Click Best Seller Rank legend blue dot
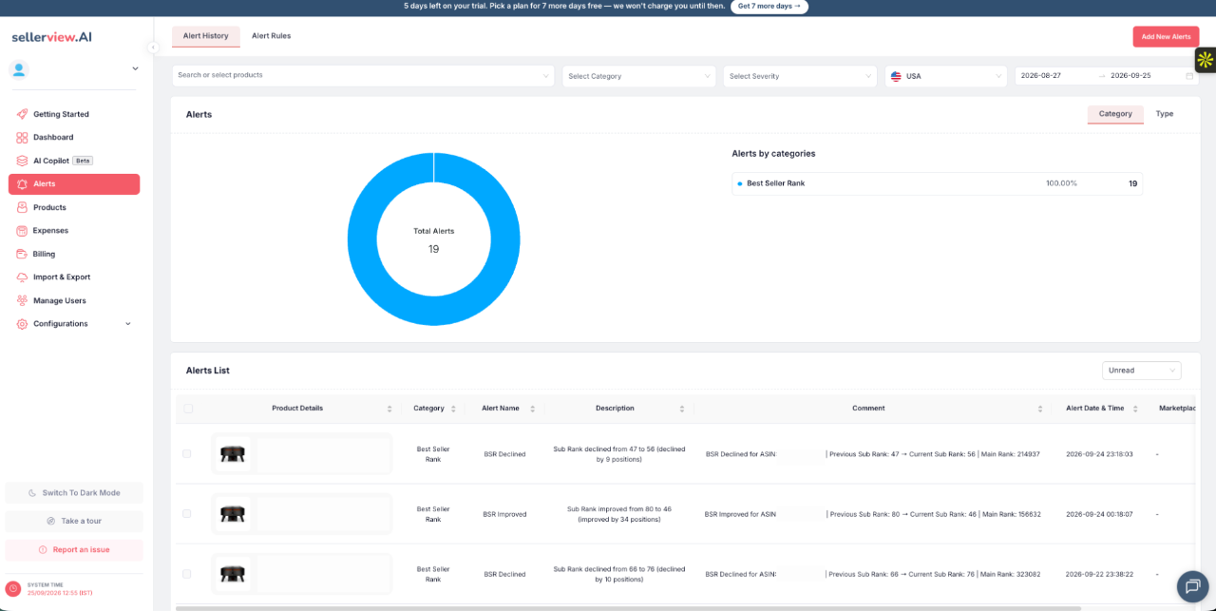This screenshot has width=1216, height=611. (x=740, y=183)
